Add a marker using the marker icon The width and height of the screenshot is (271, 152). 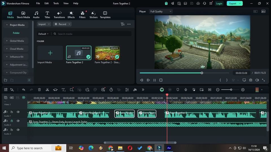[178, 90]
